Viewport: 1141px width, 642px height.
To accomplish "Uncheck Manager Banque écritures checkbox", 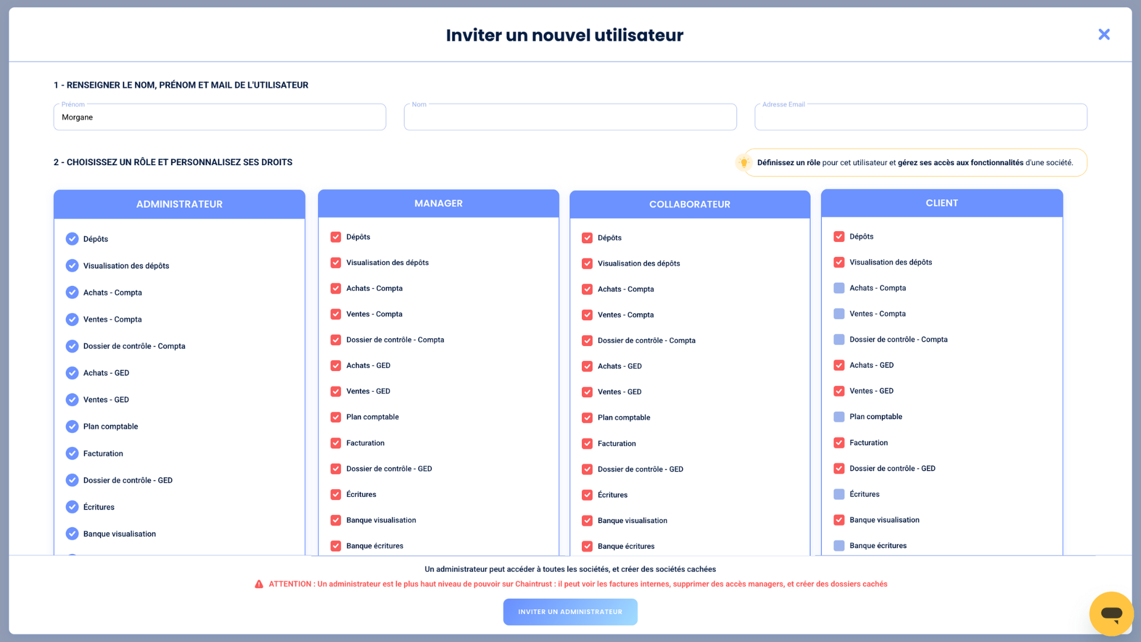I will (x=336, y=546).
